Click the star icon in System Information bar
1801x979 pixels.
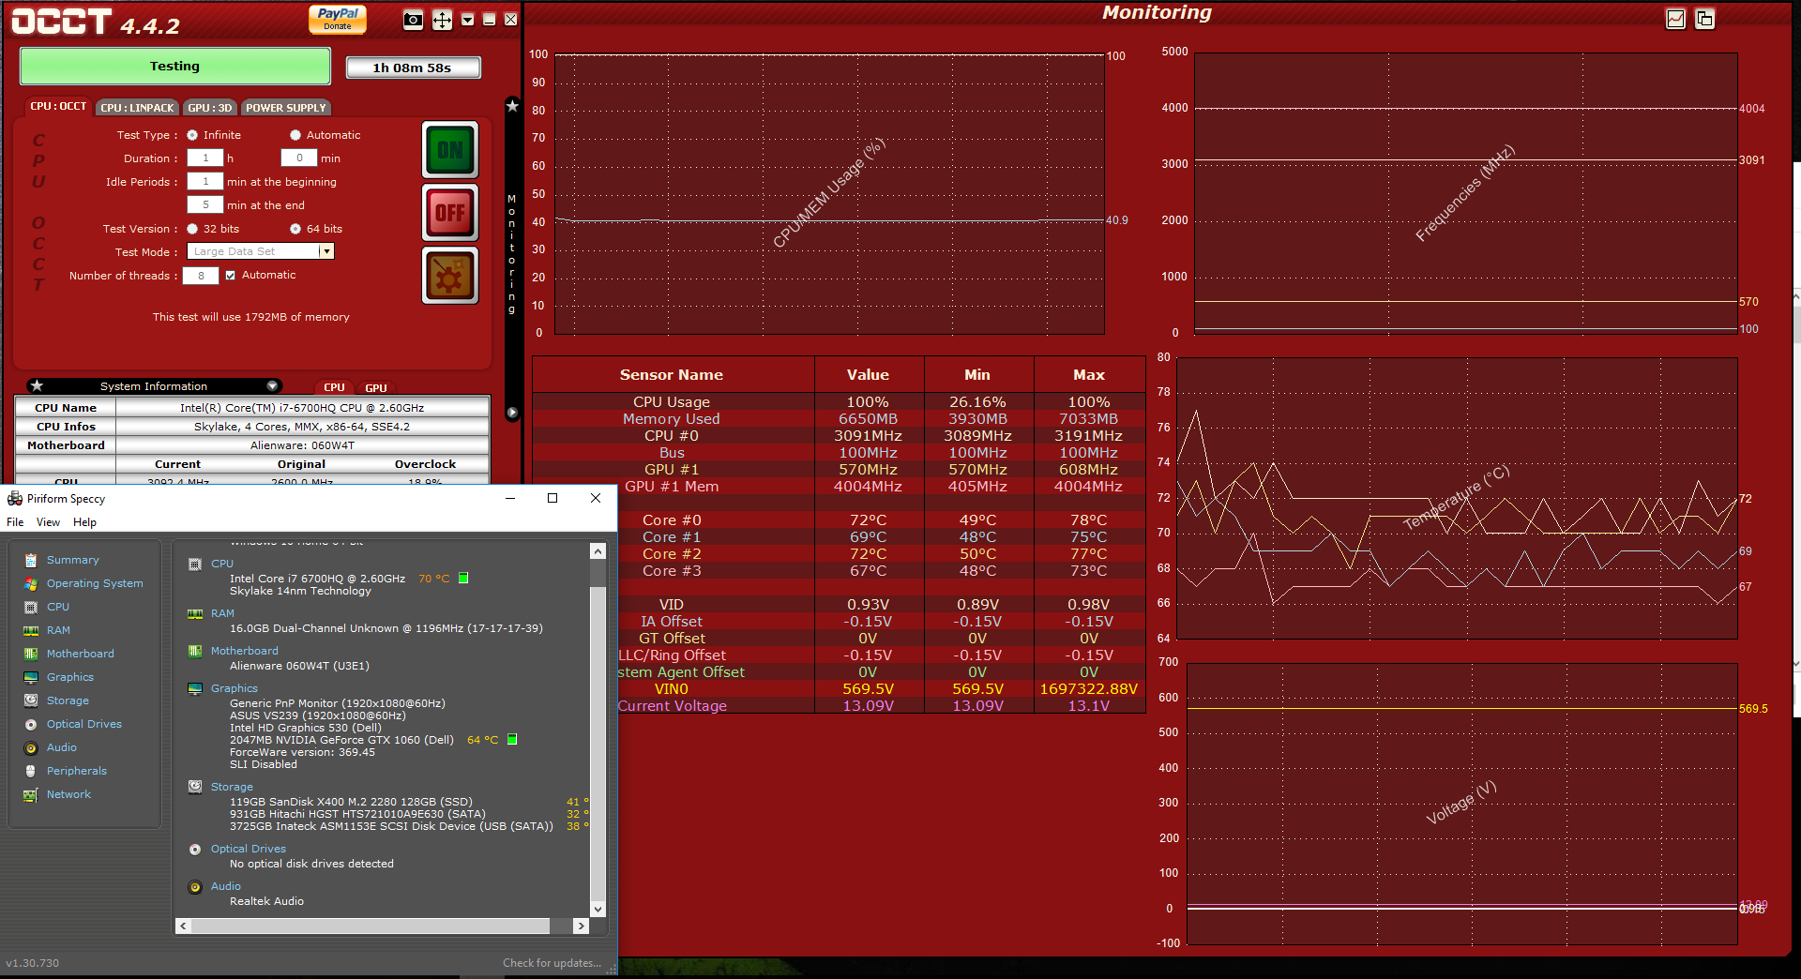click(x=37, y=385)
